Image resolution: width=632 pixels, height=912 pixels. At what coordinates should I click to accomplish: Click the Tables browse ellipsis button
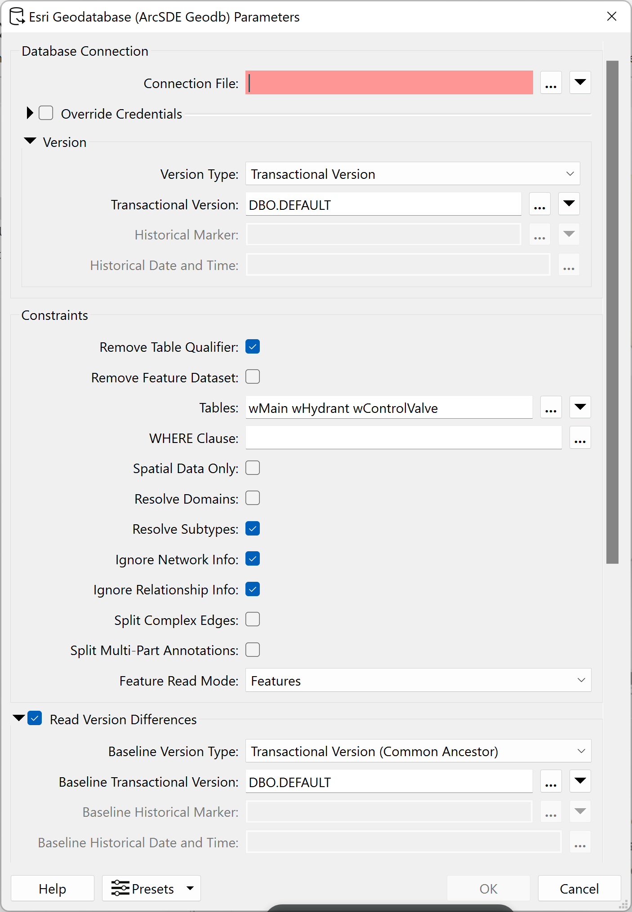pyautogui.click(x=551, y=407)
